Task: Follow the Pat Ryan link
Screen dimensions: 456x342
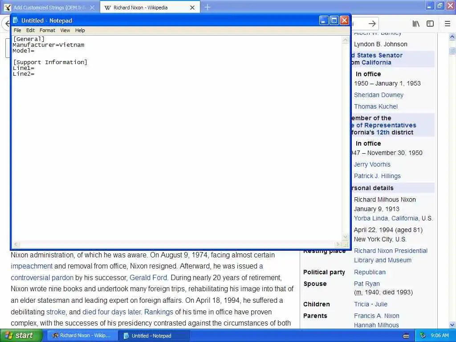Action: coord(367,284)
